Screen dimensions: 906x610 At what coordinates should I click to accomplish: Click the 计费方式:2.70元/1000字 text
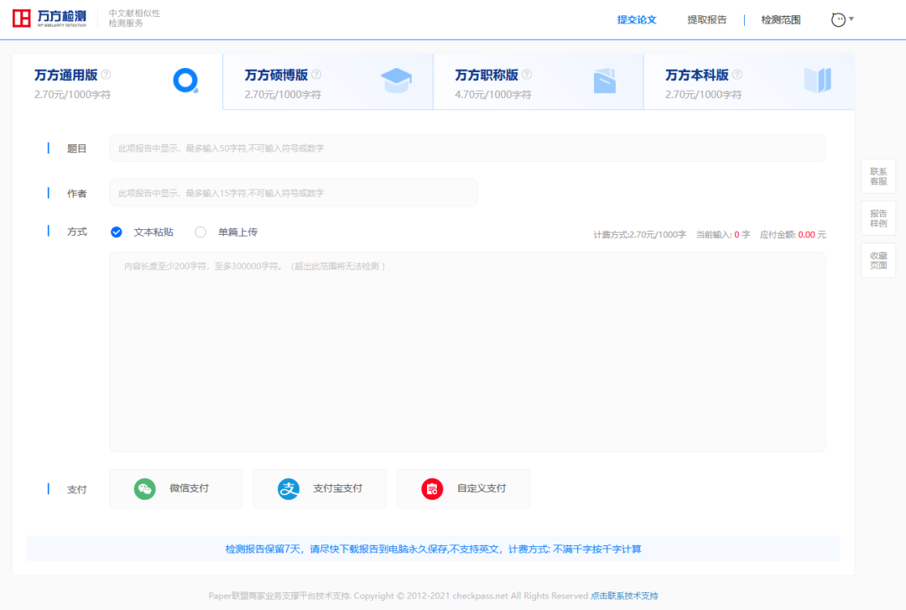click(639, 235)
